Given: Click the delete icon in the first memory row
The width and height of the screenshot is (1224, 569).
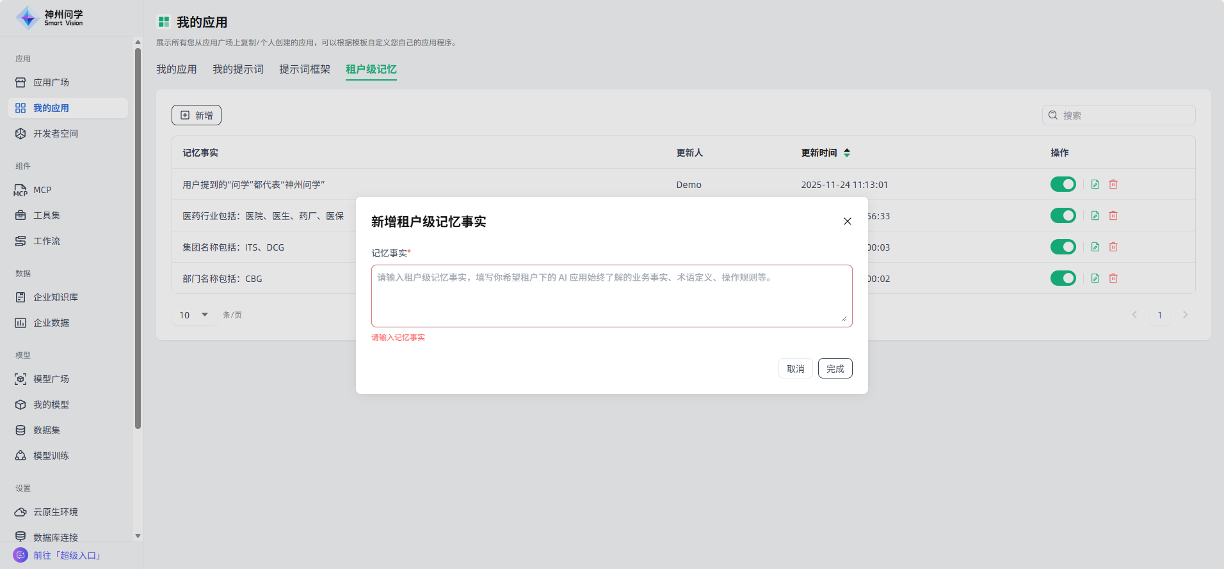Looking at the screenshot, I should pos(1113,184).
